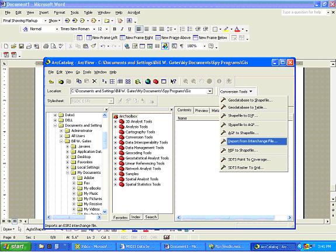Open the Location path dropdown in ArcCatalog
This screenshot has height=252, width=336.
click(210, 92)
